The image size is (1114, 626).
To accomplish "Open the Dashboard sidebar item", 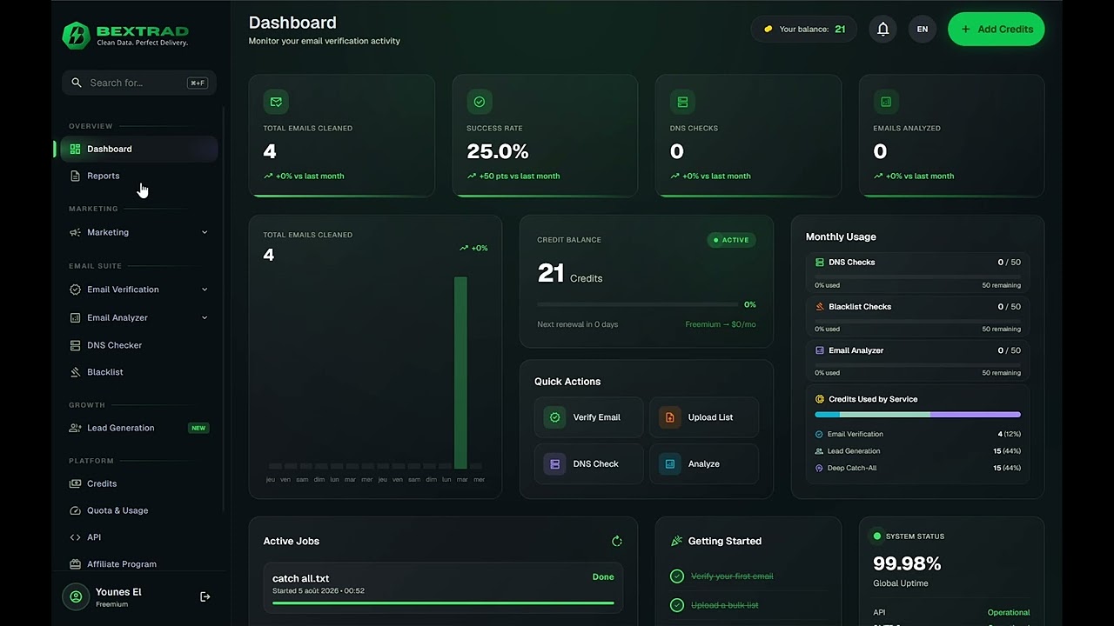I will coord(139,149).
